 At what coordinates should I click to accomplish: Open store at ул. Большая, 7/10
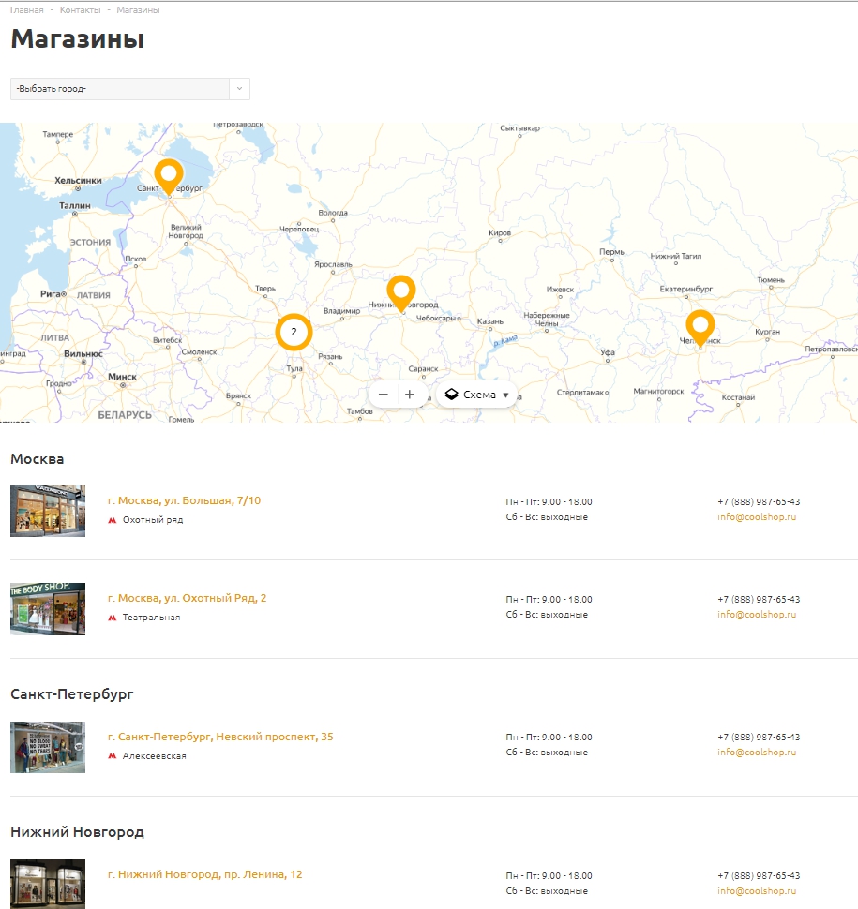coord(184,500)
